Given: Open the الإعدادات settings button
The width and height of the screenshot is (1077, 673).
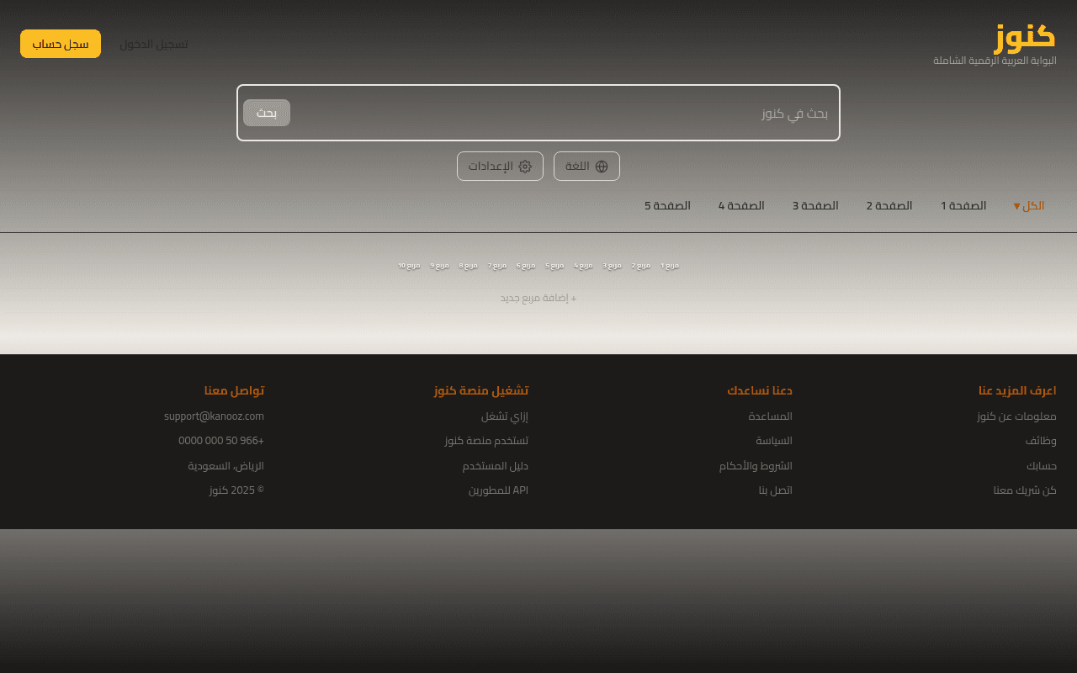Looking at the screenshot, I should tap(500, 167).
